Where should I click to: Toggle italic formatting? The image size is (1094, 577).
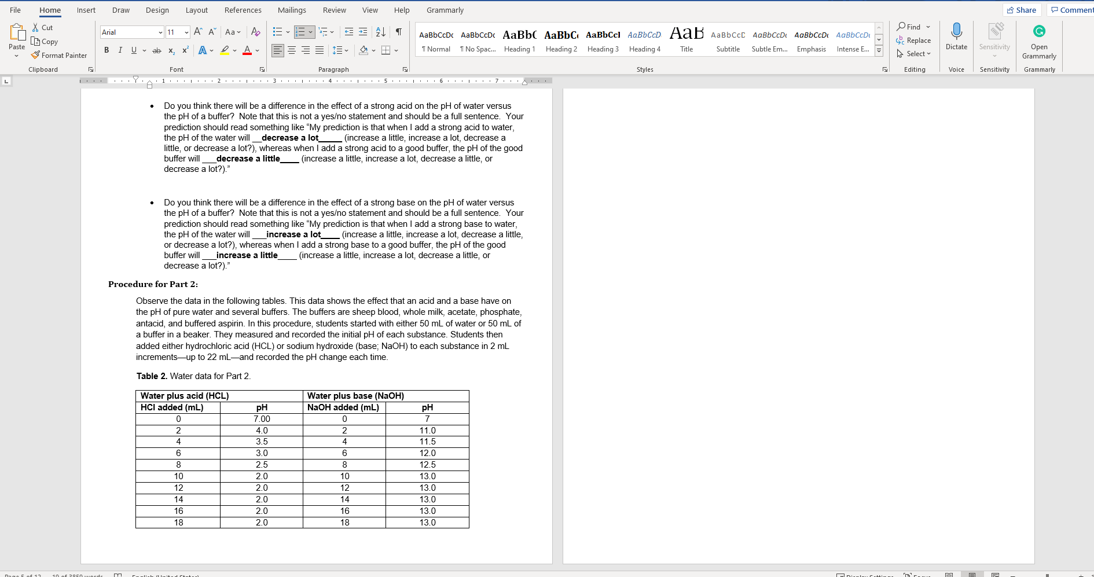coord(120,50)
